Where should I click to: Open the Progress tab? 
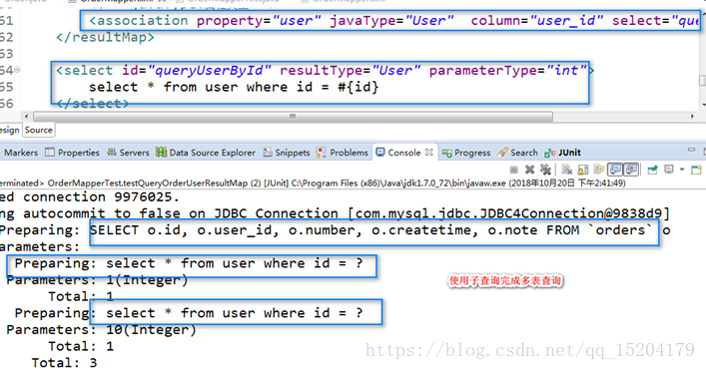pos(466,153)
